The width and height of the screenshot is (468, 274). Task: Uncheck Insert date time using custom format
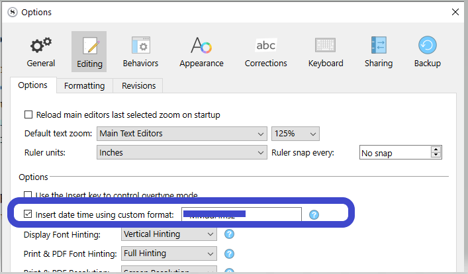(x=28, y=214)
